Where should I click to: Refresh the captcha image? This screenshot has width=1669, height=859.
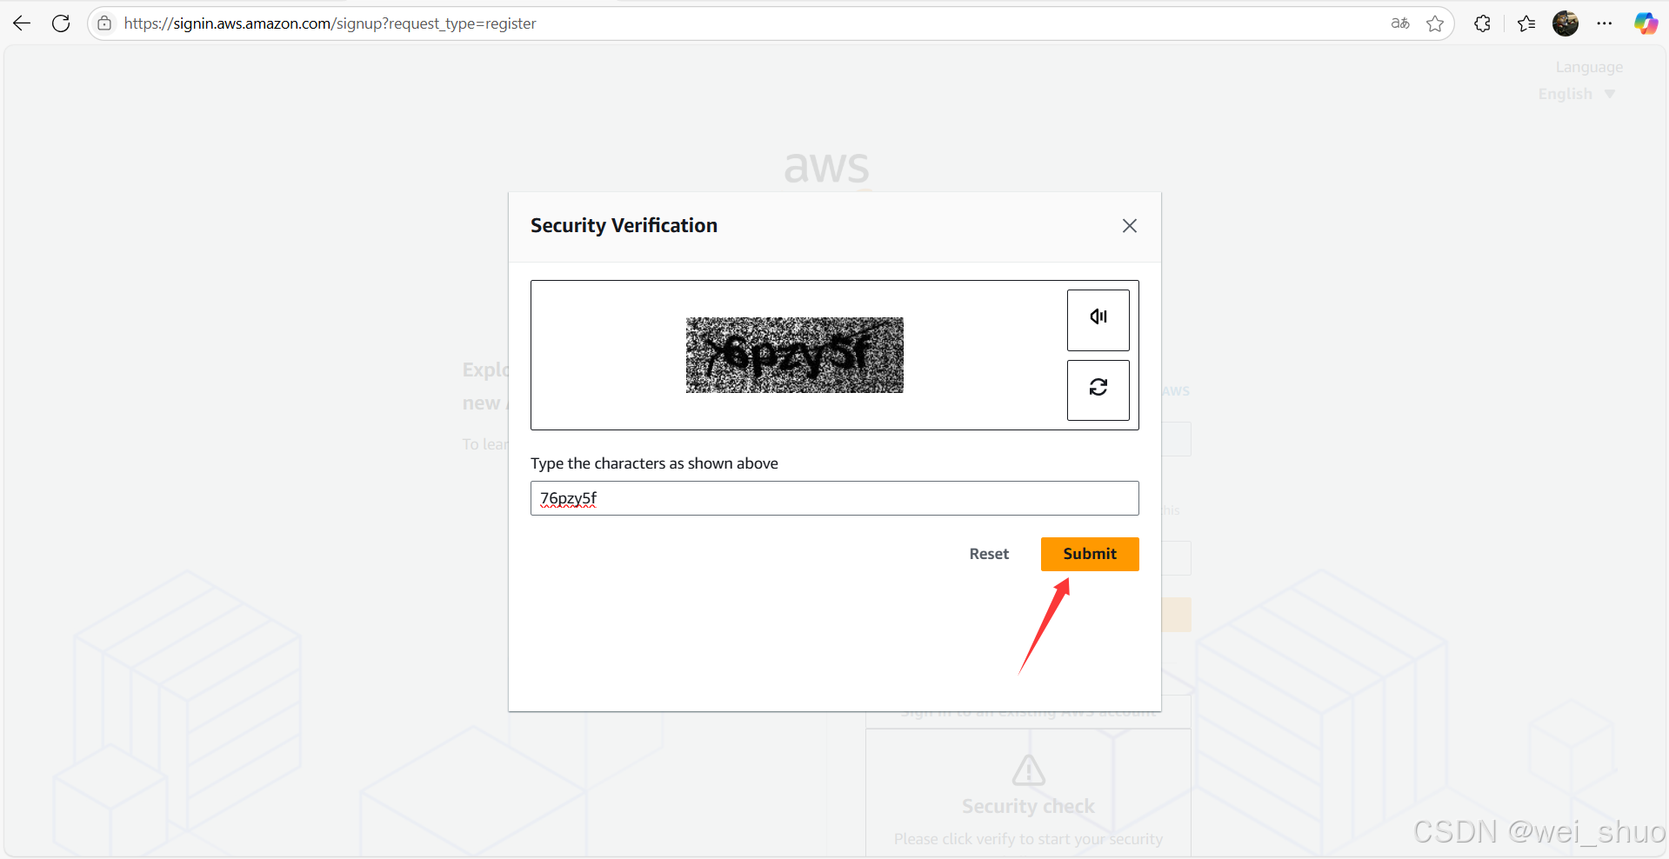(x=1098, y=390)
